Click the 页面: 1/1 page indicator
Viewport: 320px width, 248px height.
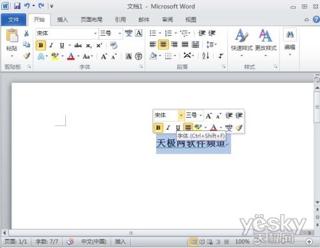(x=15, y=242)
